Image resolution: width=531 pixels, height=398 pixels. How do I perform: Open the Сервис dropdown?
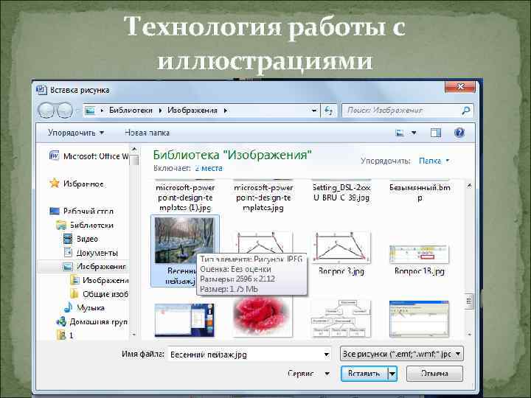point(308,374)
